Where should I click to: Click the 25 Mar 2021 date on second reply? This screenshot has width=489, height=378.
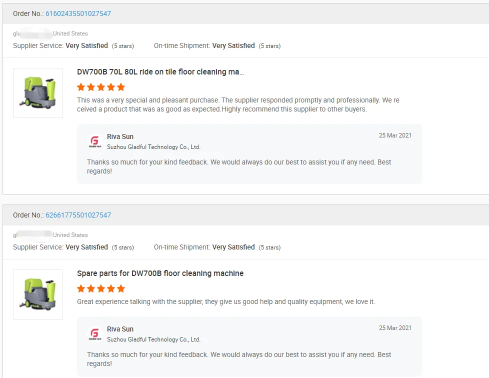click(395, 328)
